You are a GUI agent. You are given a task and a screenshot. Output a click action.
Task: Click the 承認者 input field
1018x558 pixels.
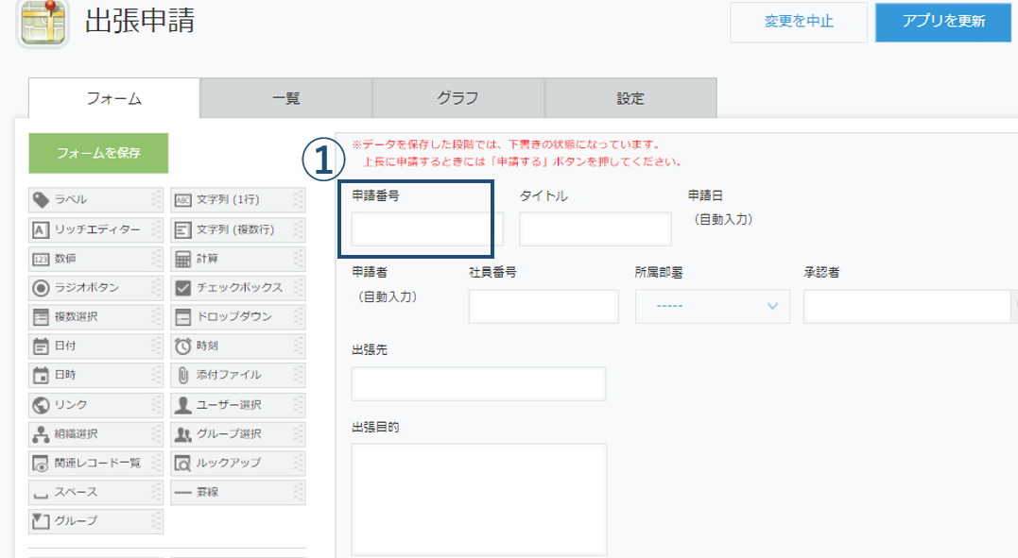(x=906, y=306)
